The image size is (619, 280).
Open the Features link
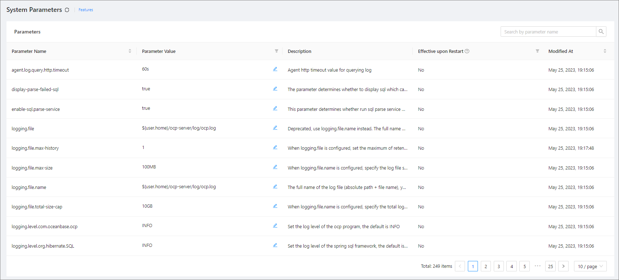(x=86, y=10)
